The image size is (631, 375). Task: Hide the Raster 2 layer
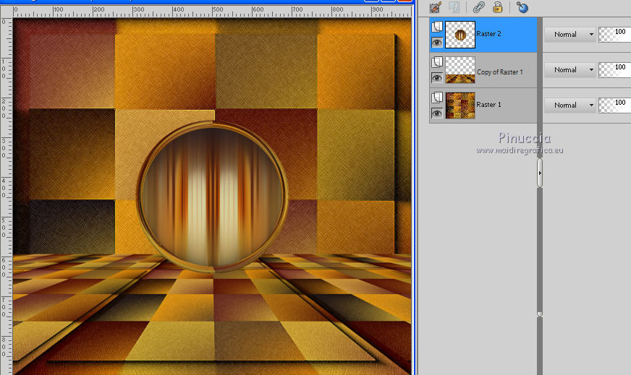click(x=436, y=43)
